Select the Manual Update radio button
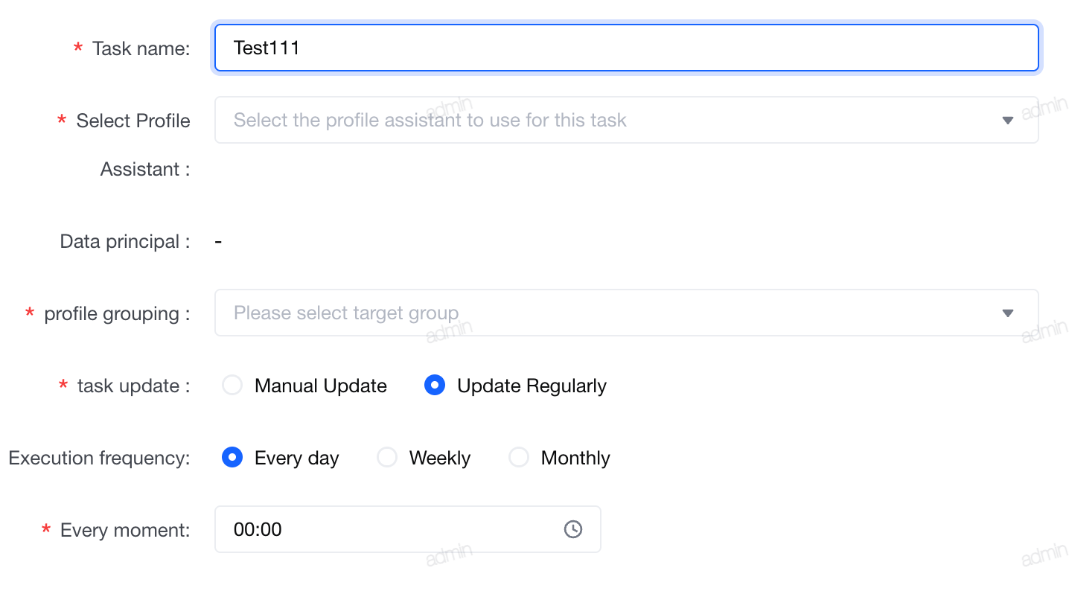 [x=232, y=386]
